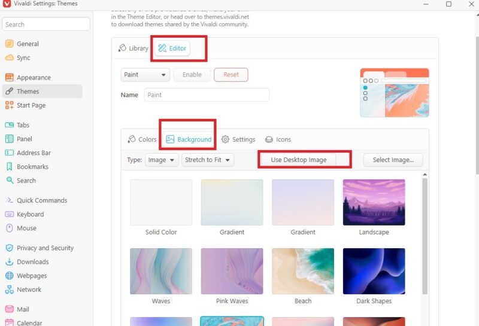
Task: Click the Privacy and Security shield icon
Action: tap(9, 248)
